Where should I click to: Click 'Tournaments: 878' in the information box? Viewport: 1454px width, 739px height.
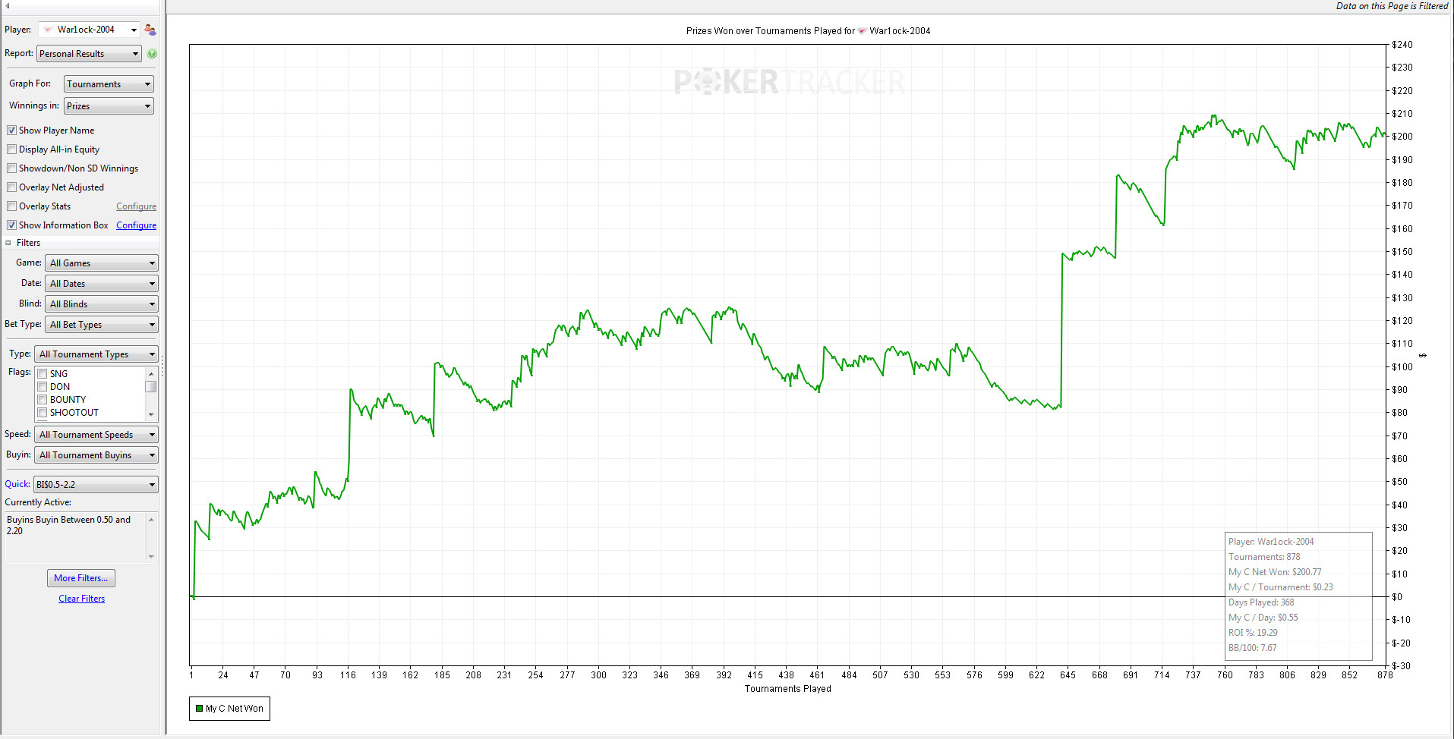[x=1264, y=557]
